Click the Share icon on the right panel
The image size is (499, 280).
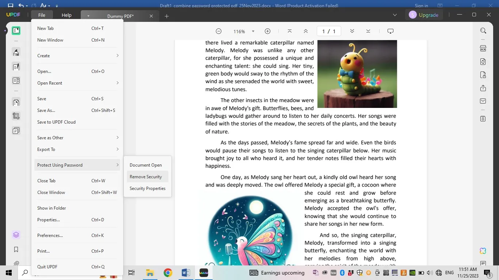pyautogui.click(x=483, y=88)
